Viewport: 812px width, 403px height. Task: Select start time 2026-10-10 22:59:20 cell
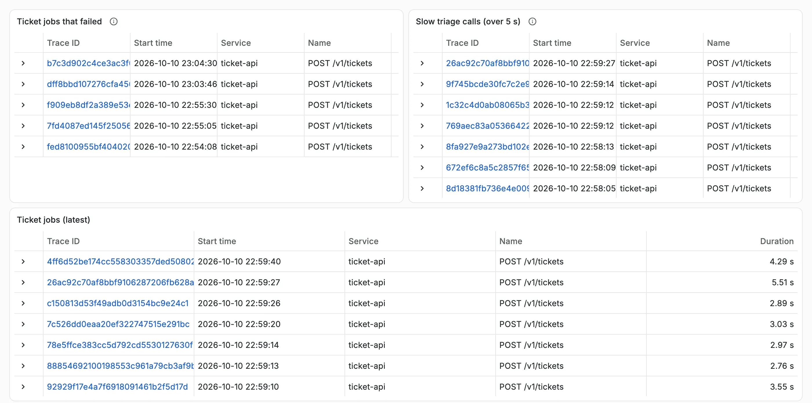click(x=239, y=324)
